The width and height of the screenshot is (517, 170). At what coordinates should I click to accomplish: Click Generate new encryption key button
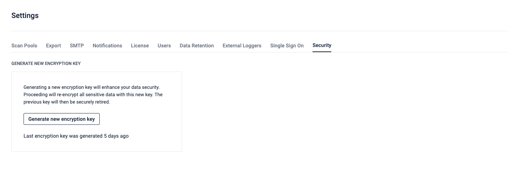[x=61, y=119]
